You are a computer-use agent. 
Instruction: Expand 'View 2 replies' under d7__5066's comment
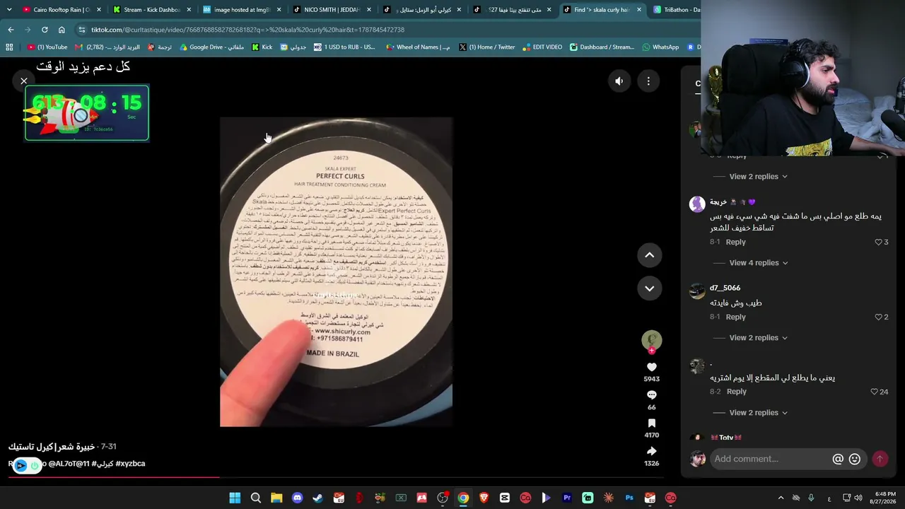click(758, 338)
